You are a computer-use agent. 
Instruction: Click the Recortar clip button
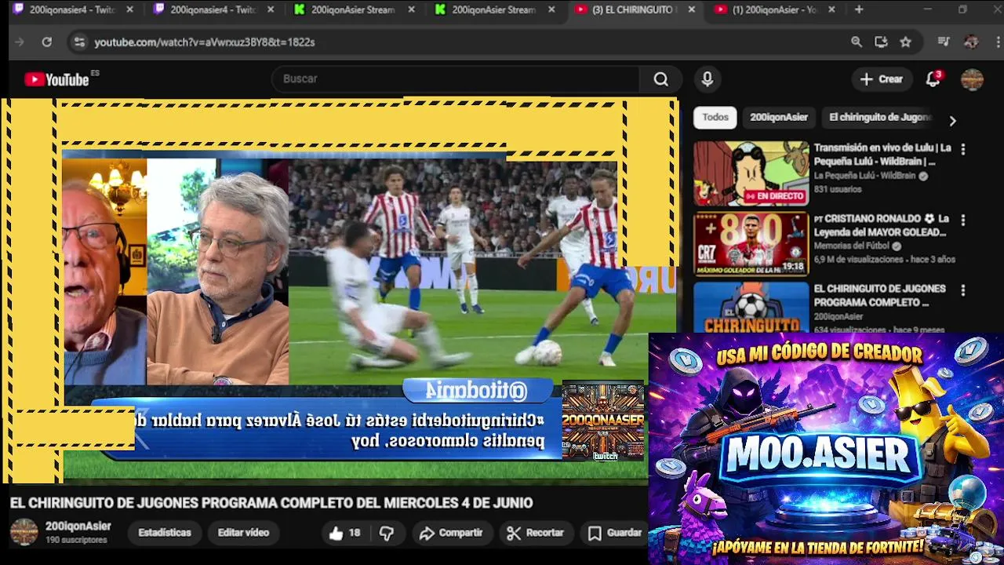[x=536, y=533]
